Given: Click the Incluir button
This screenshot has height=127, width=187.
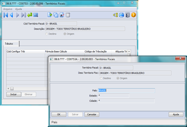Looking at the screenshot, I should point(14,94).
